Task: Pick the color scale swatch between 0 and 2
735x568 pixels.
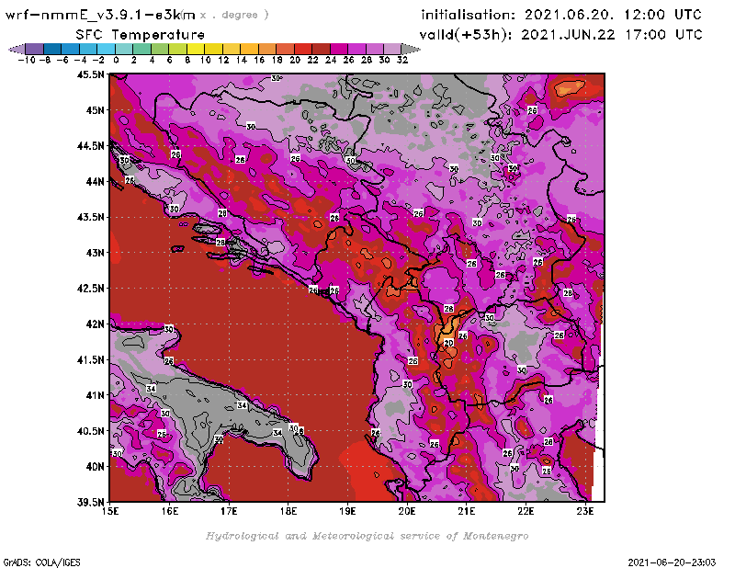Action: pos(124,49)
